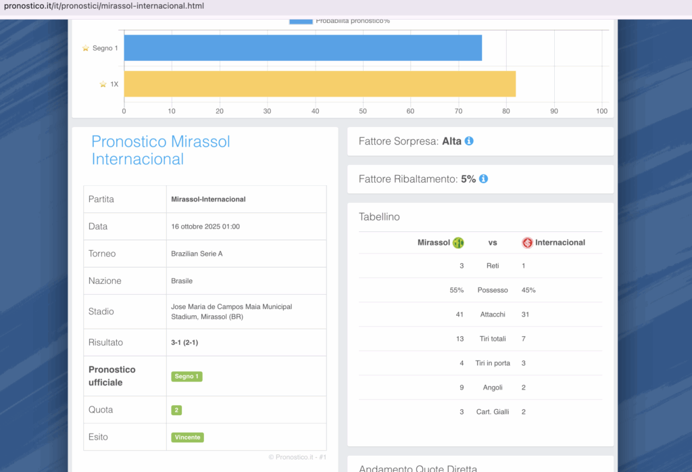Select the blue Segno 1 probability bar
The image size is (692, 472).
(x=302, y=48)
